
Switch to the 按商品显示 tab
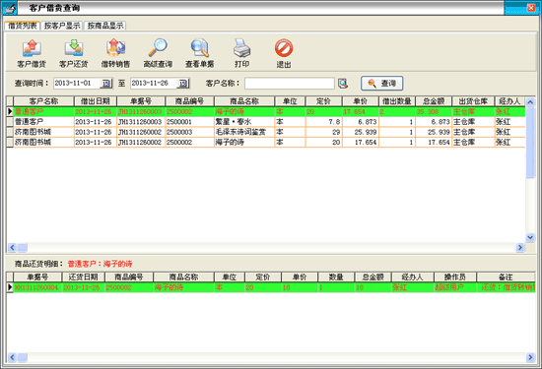[105, 26]
